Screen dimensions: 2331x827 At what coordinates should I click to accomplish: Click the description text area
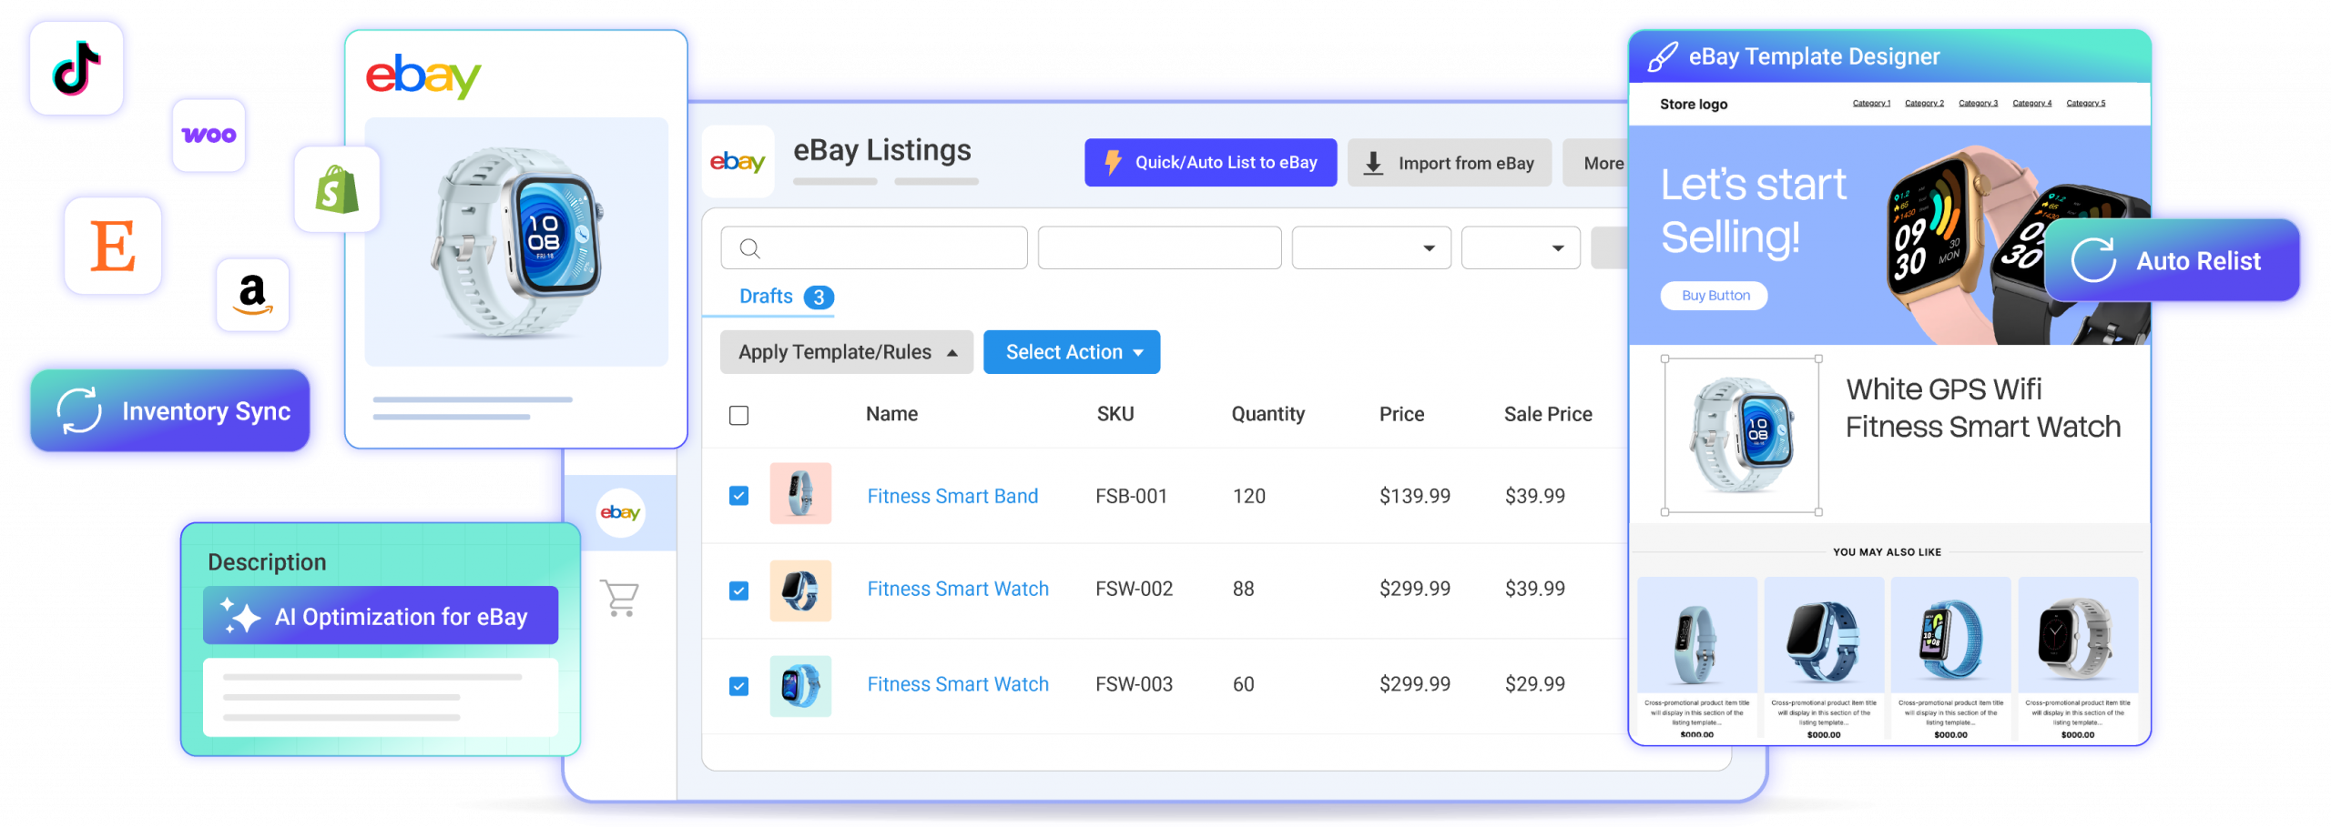(x=381, y=697)
